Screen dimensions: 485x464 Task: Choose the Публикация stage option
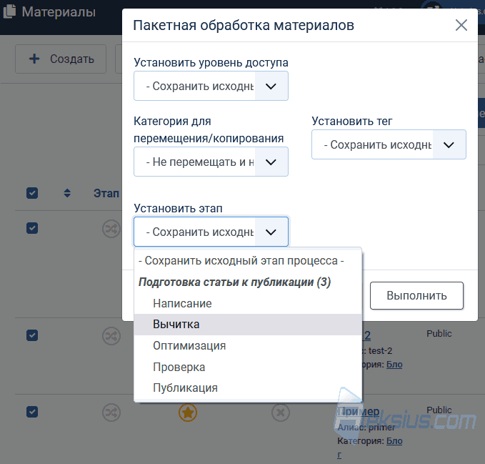tap(248, 388)
